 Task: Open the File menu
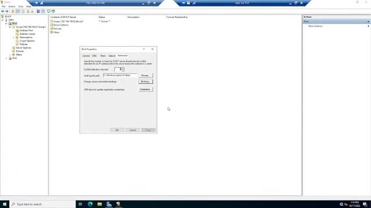point(3,6)
